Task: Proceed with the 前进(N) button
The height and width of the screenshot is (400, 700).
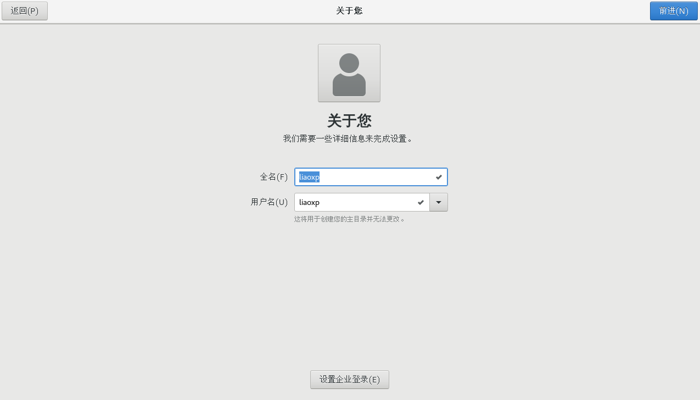Action: click(674, 11)
